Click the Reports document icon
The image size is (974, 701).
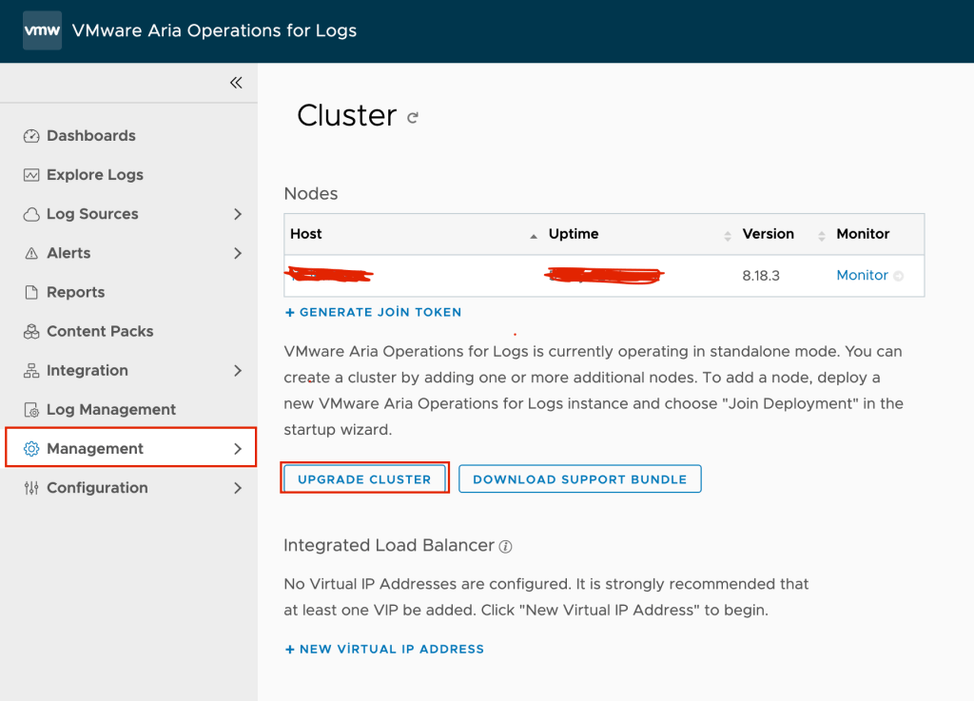[x=31, y=292]
